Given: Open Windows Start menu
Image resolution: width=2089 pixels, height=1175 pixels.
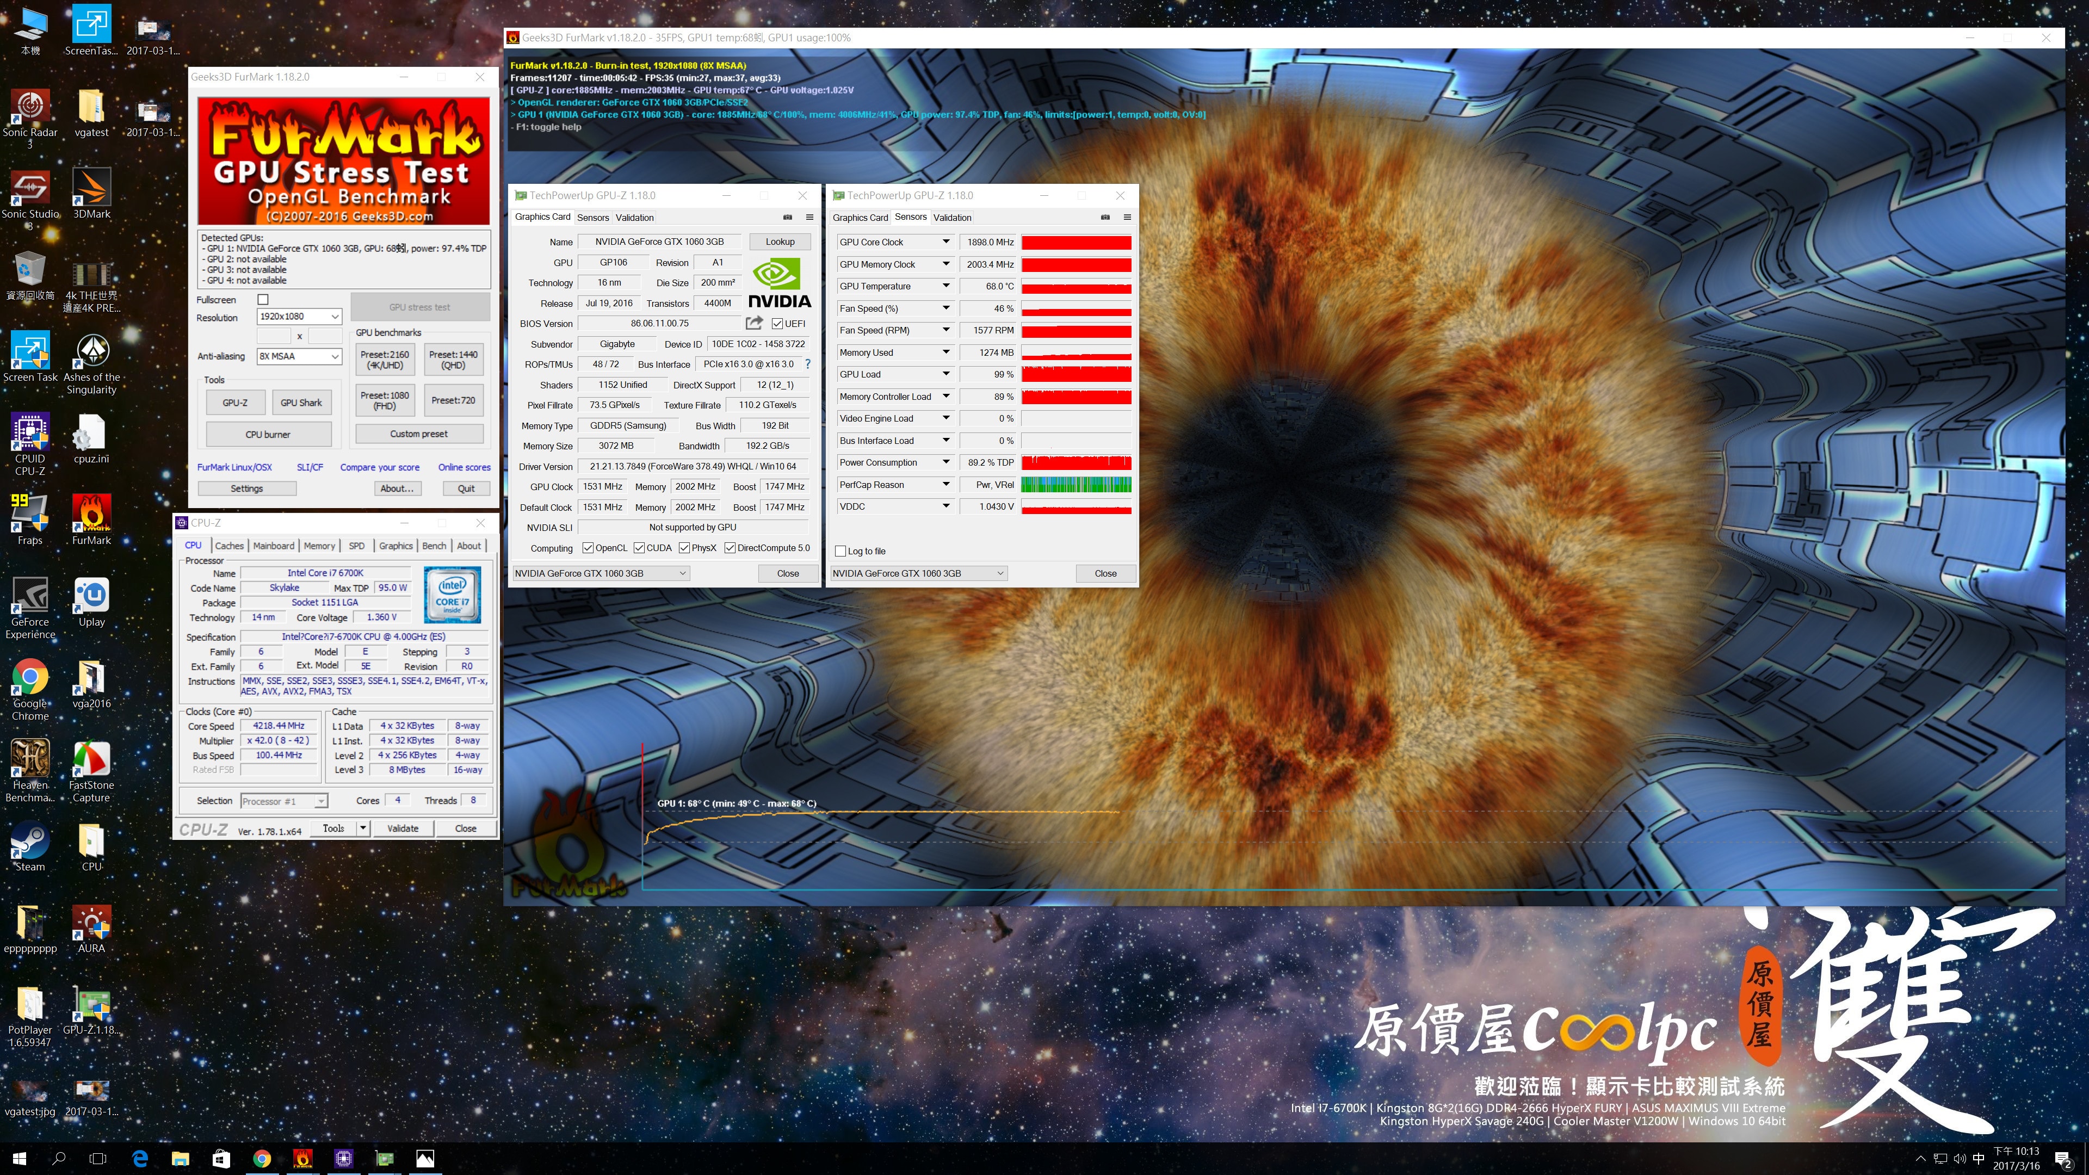Looking at the screenshot, I should [x=20, y=1159].
